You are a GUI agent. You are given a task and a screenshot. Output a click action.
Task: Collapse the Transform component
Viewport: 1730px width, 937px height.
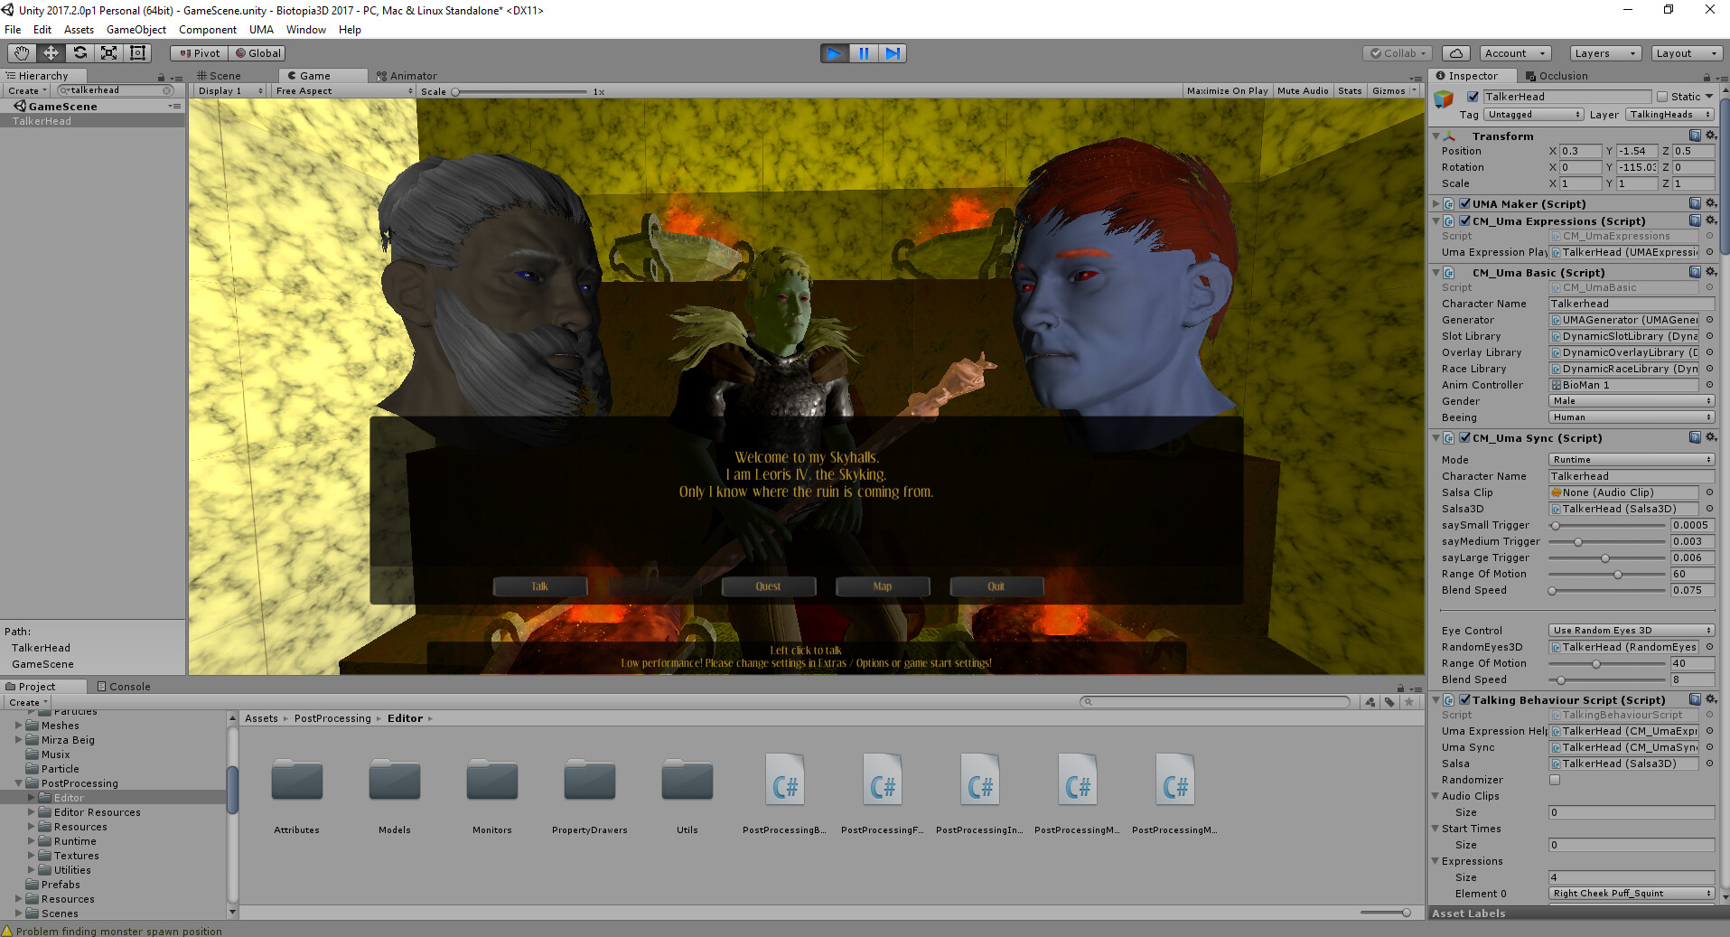tap(1436, 136)
